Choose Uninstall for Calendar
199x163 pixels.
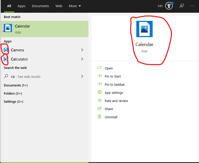111,117
